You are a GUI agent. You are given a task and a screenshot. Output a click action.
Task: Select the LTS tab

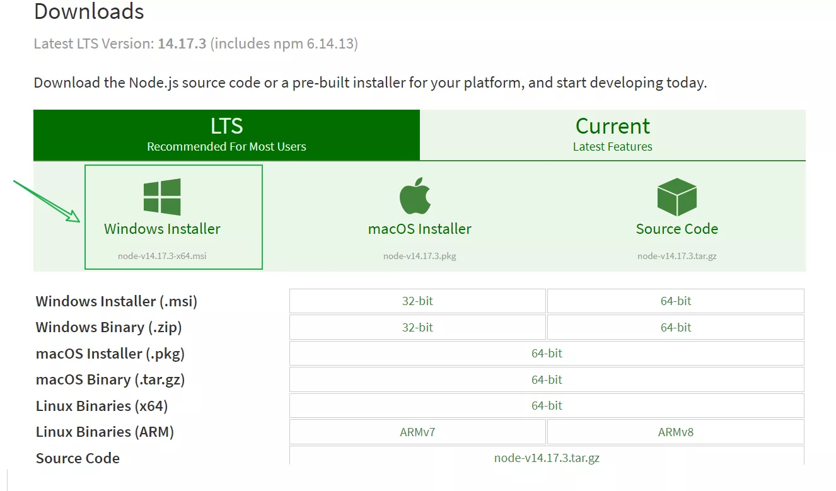(226, 134)
